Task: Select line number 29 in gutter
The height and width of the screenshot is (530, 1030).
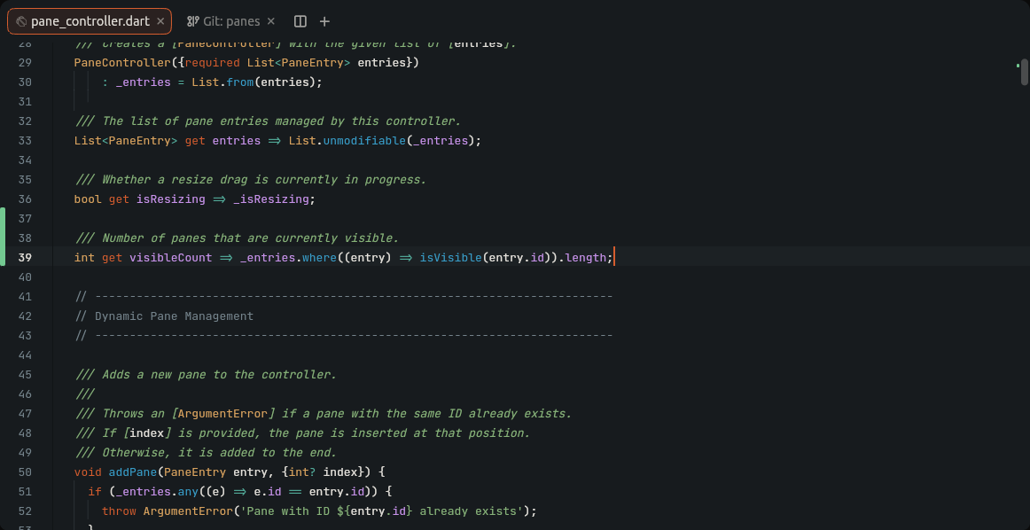Action: pyautogui.click(x=25, y=62)
